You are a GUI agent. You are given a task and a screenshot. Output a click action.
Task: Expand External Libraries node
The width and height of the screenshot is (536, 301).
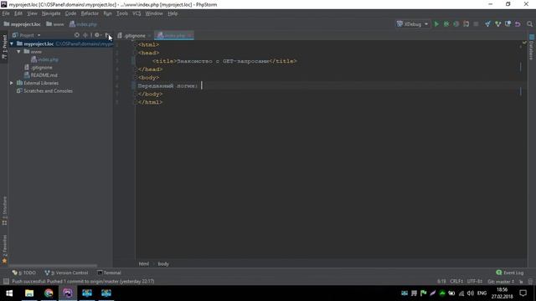(12, 83)
